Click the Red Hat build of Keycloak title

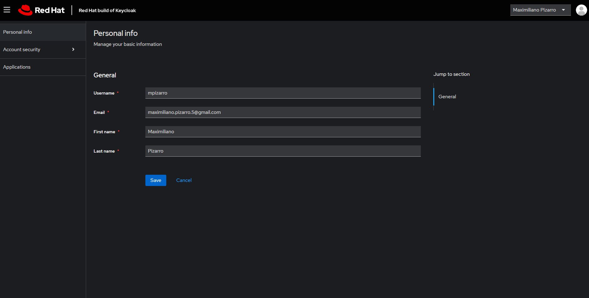click(107, 11)
